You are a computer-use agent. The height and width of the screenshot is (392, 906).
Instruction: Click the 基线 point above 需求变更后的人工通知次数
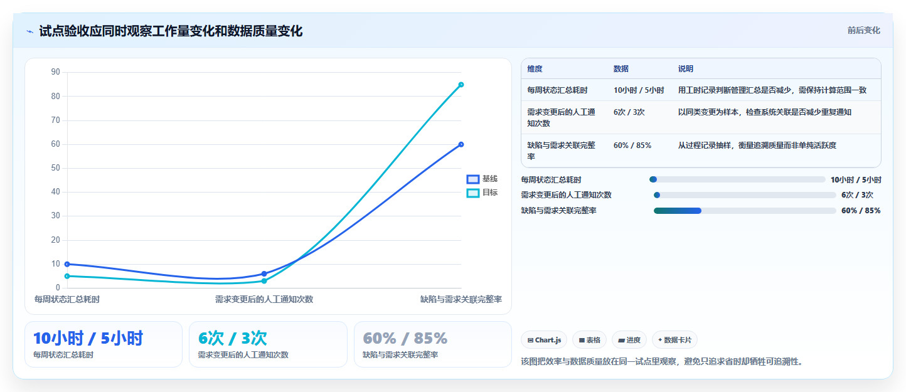(x=264, y=273)
